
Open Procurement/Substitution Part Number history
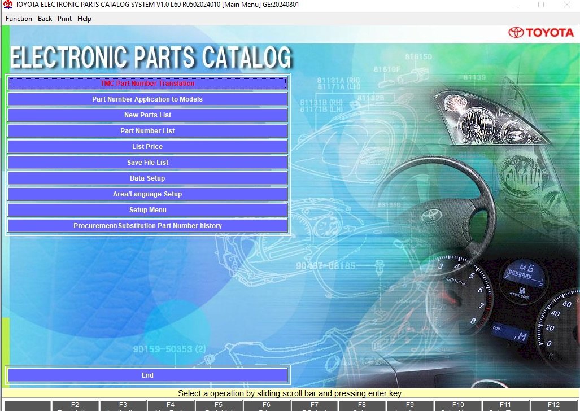[x=147, y=226]
